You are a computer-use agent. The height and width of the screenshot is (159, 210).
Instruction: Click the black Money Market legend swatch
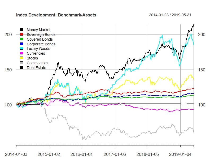[21, 30]
